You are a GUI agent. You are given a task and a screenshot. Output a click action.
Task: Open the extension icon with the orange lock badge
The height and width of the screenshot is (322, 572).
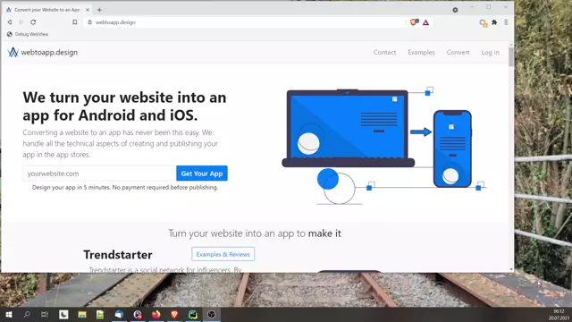coord(483,23)
